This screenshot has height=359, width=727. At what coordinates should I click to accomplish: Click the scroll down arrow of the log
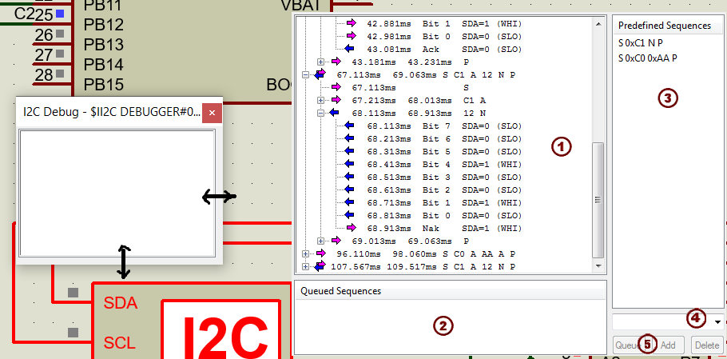pos(598,266)
